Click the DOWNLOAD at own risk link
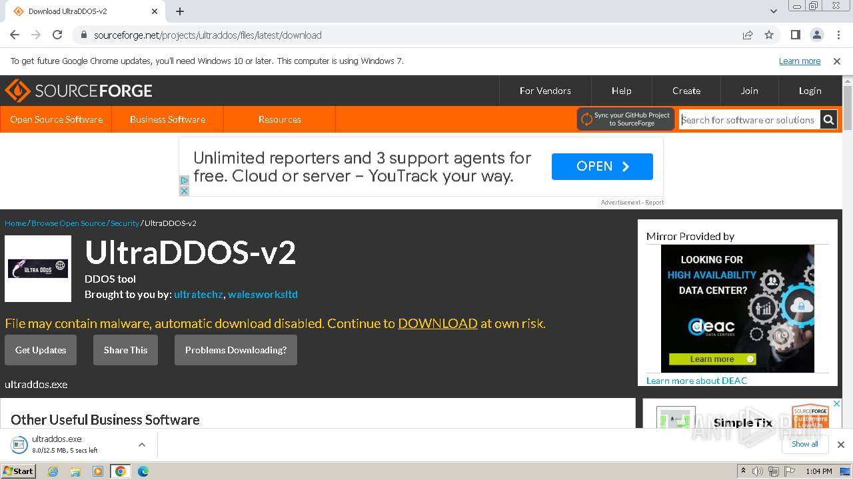Image resolution: width=853 pixels, height=480 pixels. pyautogui.click(x=438, y=323)
